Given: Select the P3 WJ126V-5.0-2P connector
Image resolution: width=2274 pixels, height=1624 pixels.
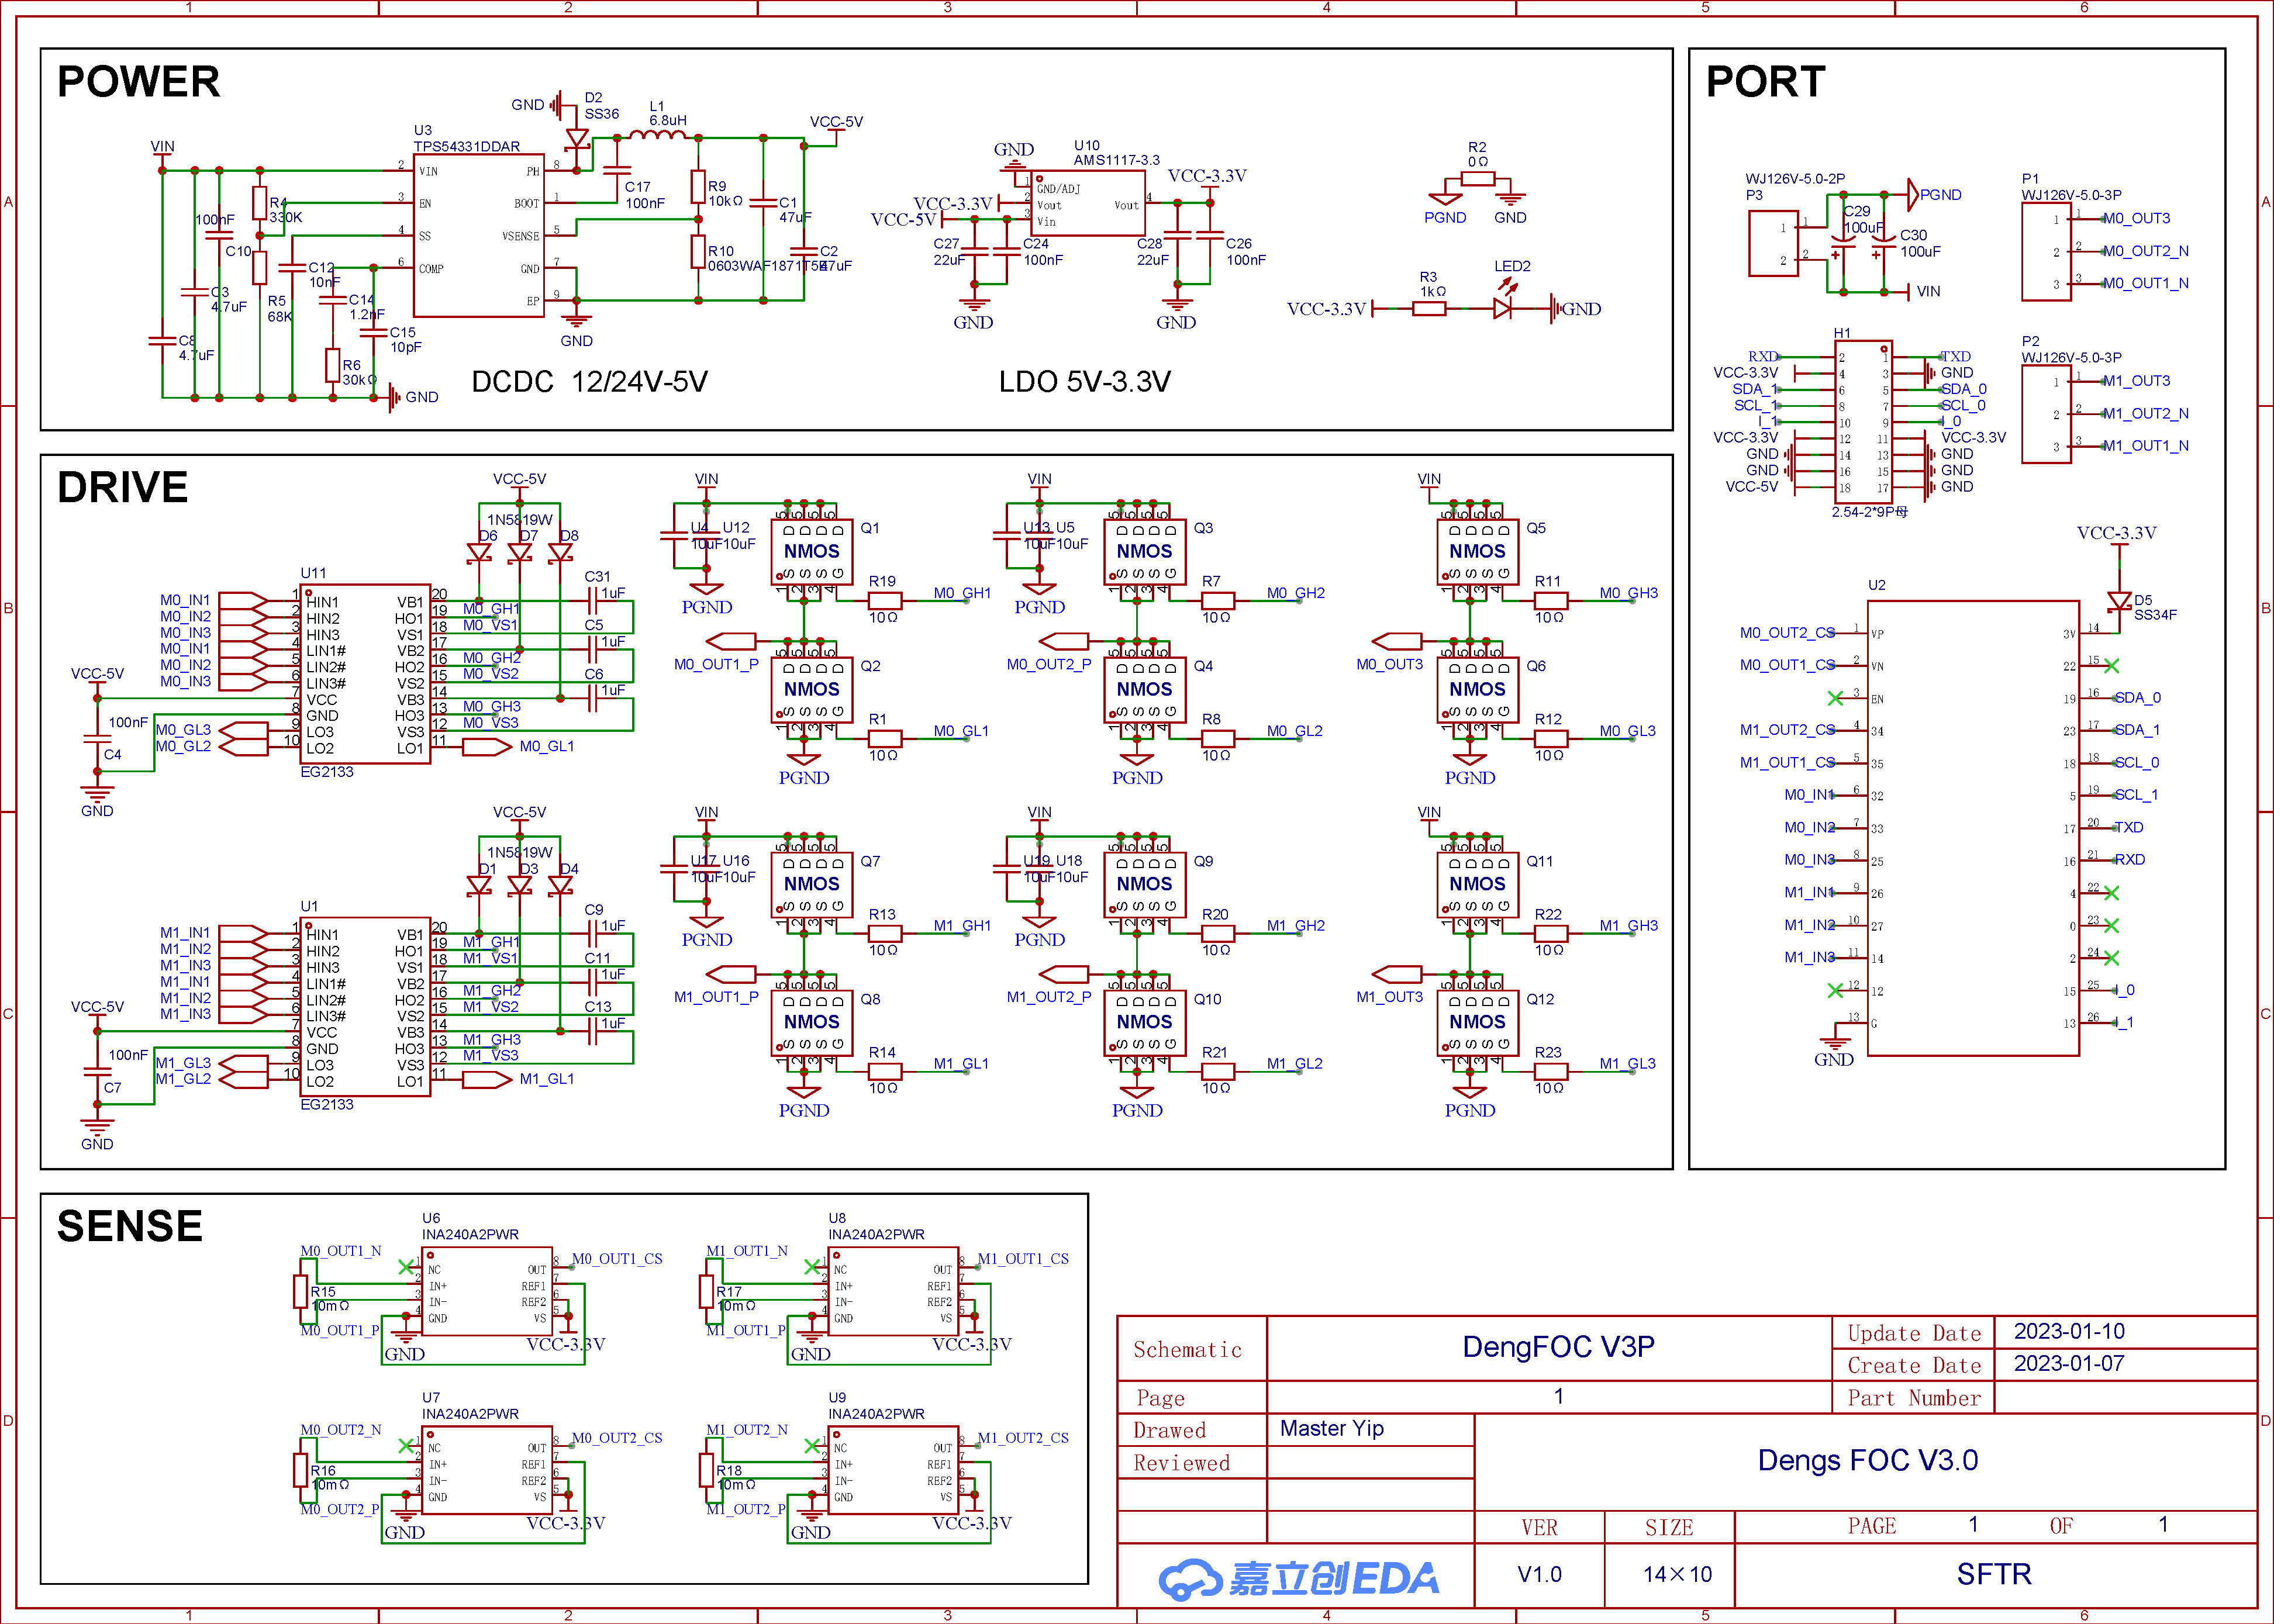Looking at the screenshot, I should tap(1773, 244).
